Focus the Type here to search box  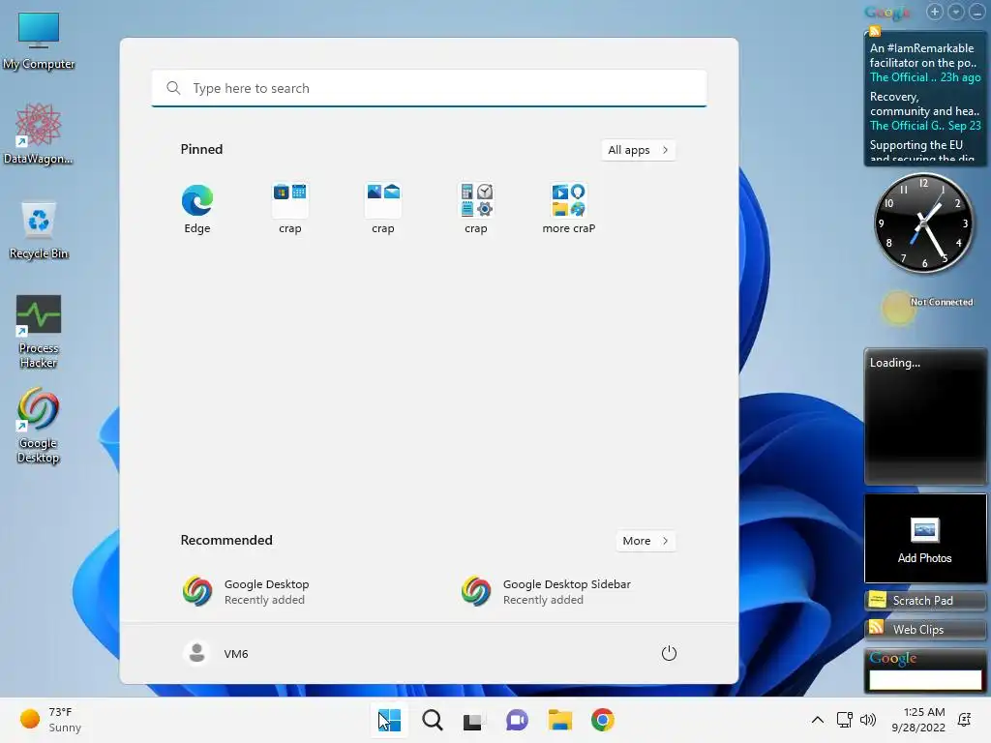point(429,88)
